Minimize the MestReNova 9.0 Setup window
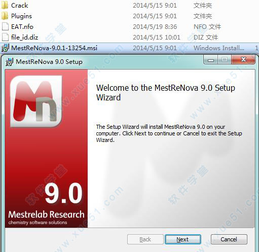Screen dimensions: 259x252 211,60
